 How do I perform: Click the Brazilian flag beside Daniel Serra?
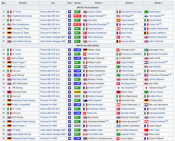pos(146,12)
